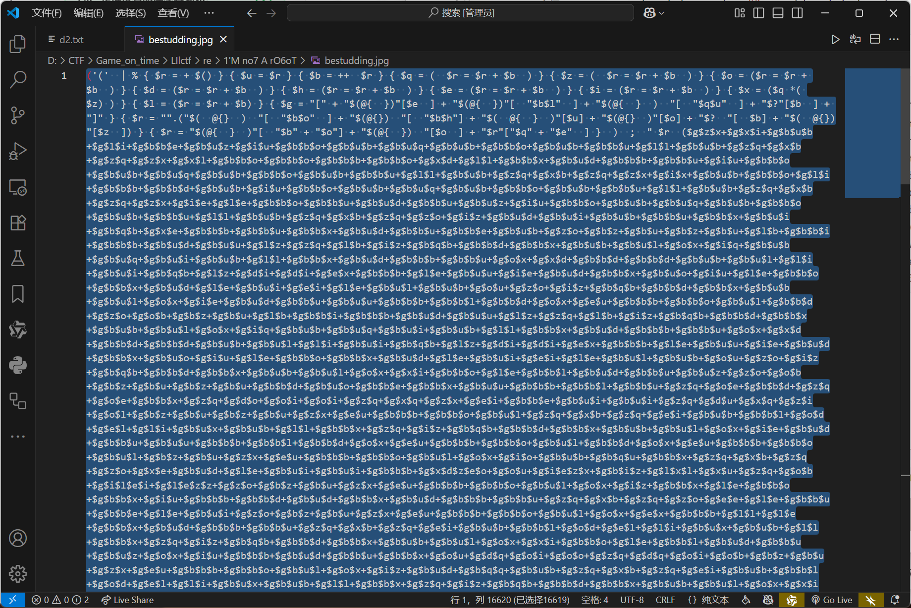Open the Source Control view
This screenshot has width=911, height=608.
(18, 115)
